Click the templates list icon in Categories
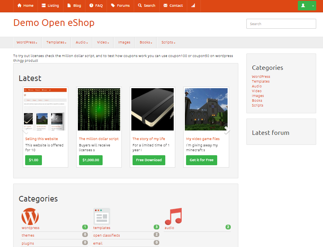The width and height of the screenshot is (323, 247). point(101,216)
